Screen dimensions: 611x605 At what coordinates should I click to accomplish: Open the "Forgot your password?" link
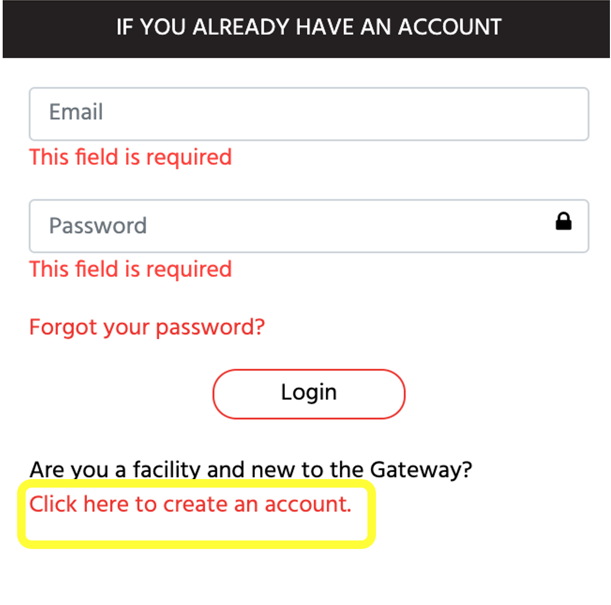(x=147, y=327)
